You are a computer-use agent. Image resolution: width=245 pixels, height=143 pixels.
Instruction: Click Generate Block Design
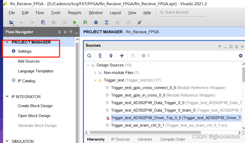37,126
